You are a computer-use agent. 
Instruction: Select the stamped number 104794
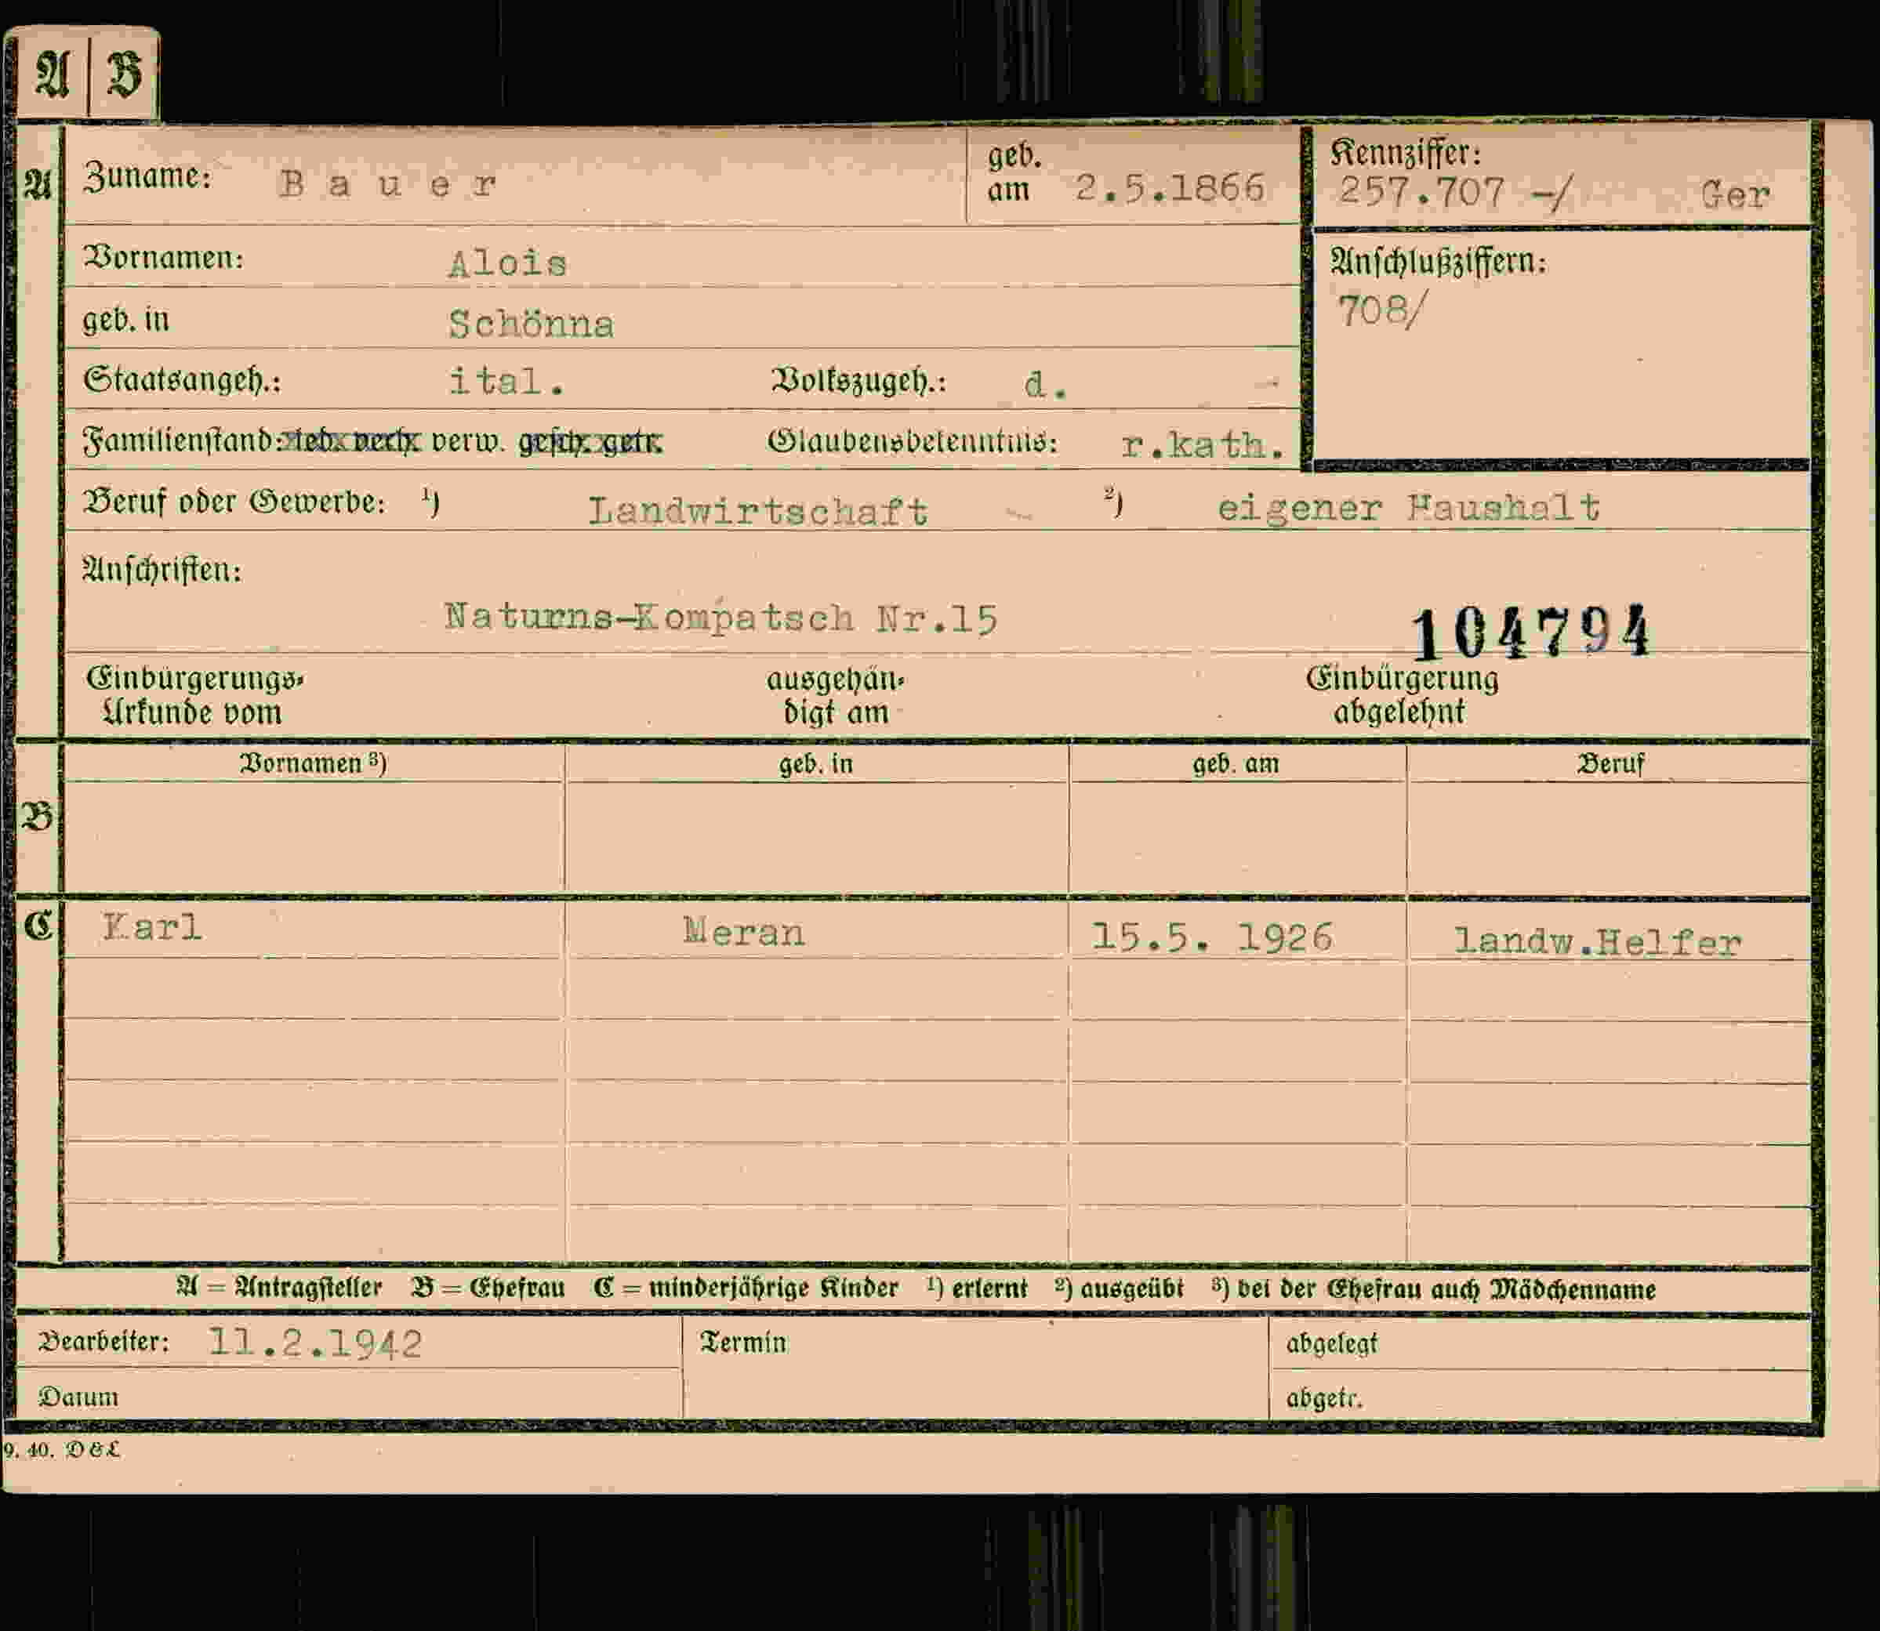(1530, 632)
